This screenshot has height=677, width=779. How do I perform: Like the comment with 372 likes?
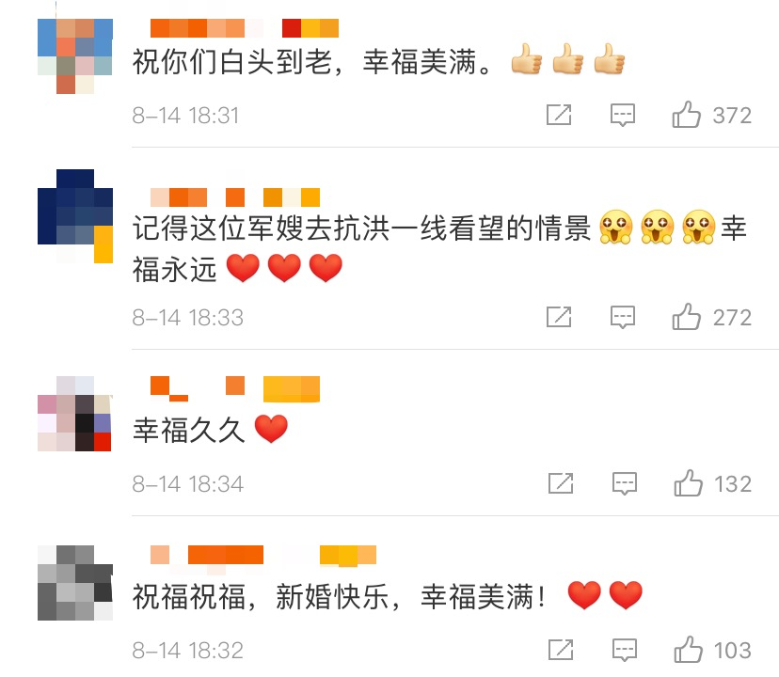click(x=686, y=115)
